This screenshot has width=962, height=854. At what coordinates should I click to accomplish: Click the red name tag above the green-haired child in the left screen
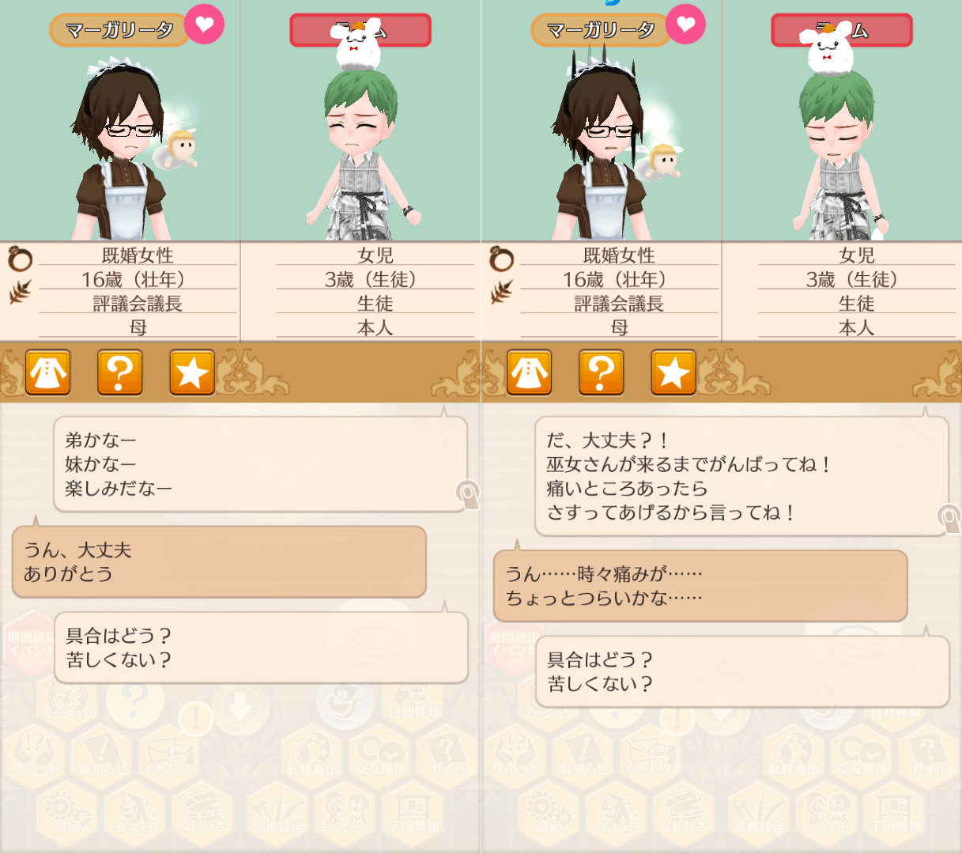[360, 30]
